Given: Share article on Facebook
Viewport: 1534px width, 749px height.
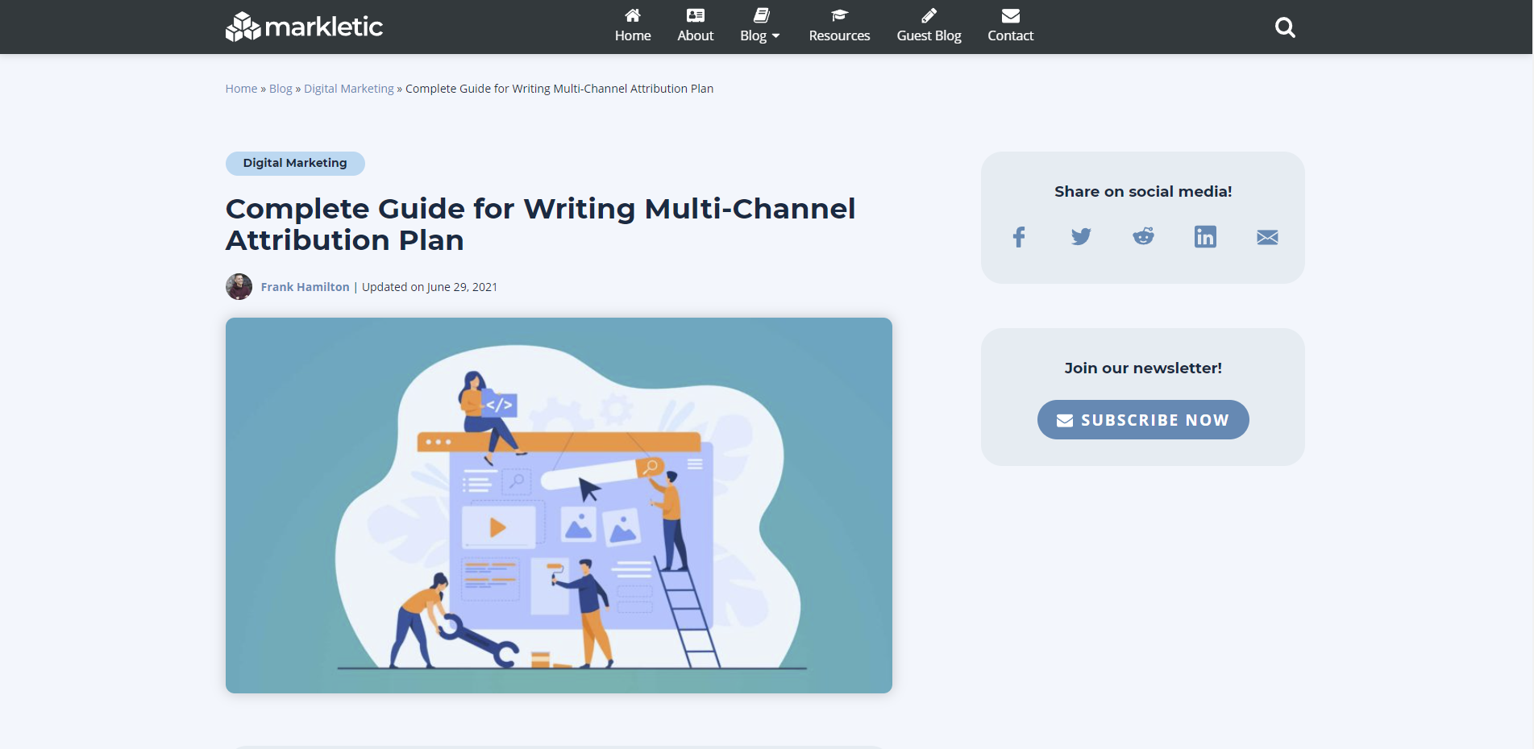Looking at the screenshot, I should 1019,237.
